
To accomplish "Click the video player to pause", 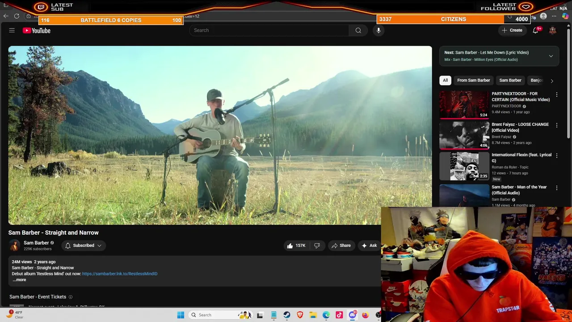I will point(220,135).
